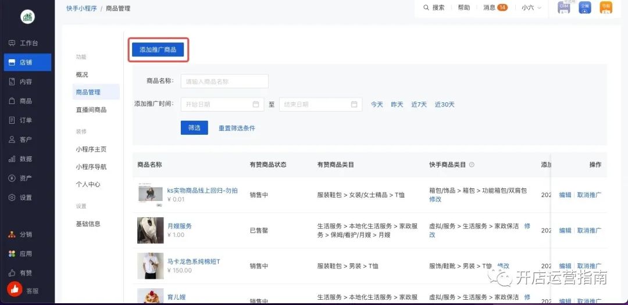Click the 添加推广商品 button
Screen dimensions: 628x305
pos(158,50)
